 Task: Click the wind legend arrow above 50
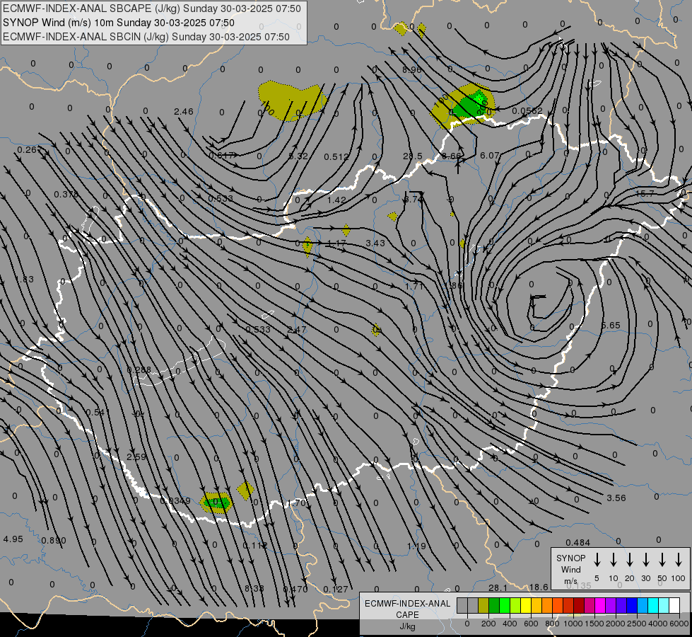point(662,560)
